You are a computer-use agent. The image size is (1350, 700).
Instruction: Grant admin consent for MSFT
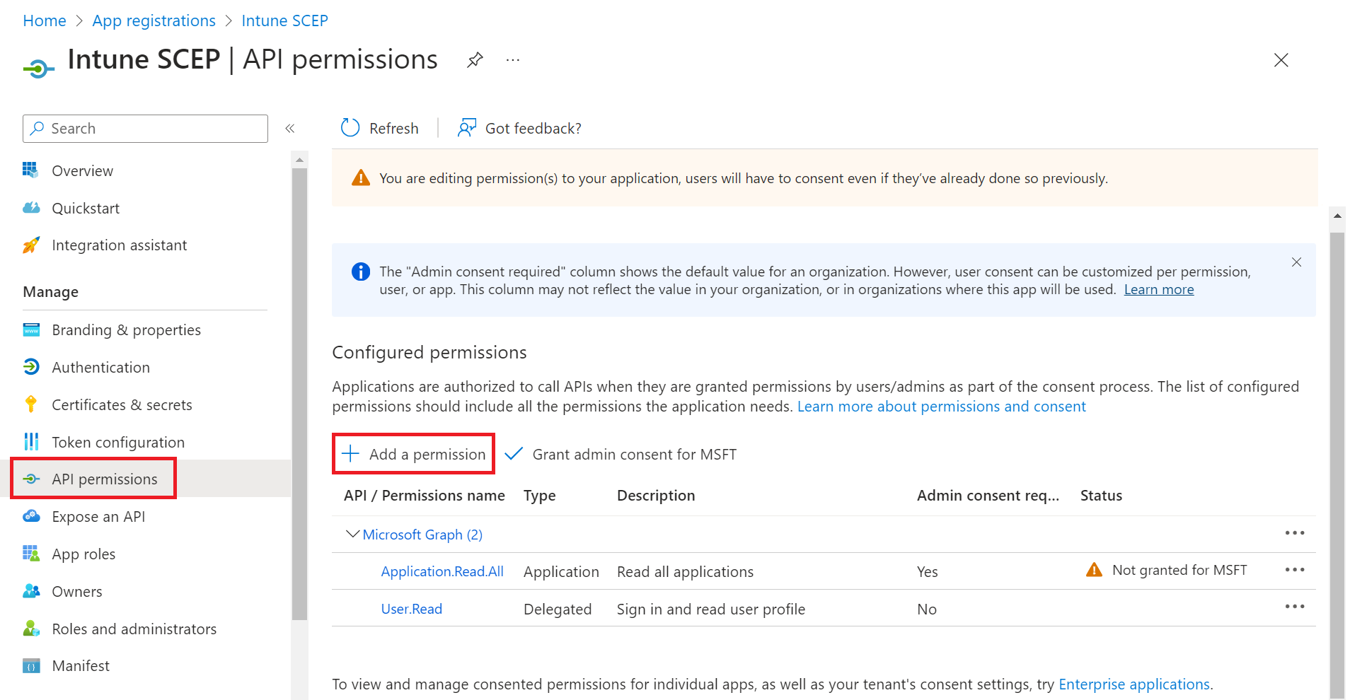621,454
